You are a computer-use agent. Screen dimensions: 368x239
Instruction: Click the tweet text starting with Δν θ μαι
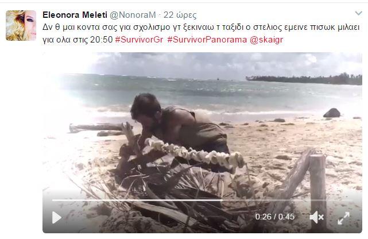(x=201, y=33)
